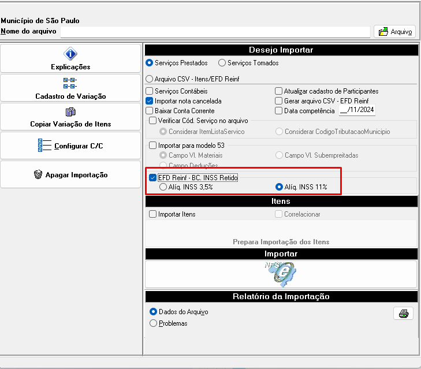Click the printer icon for report
The image size is (421, 369).
point(403,314)
